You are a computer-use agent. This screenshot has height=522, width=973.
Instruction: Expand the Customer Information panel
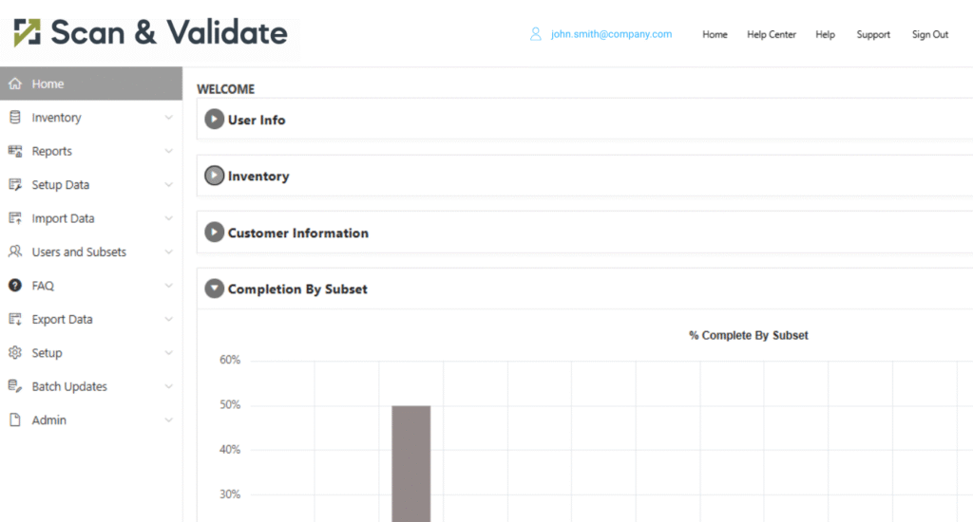(x=215, y=233)
